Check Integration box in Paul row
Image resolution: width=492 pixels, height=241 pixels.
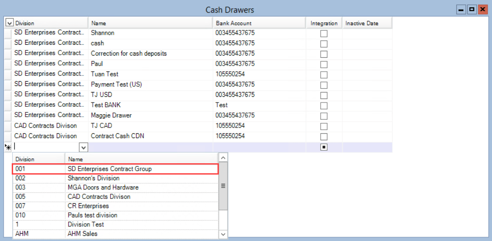coord(324,65)
